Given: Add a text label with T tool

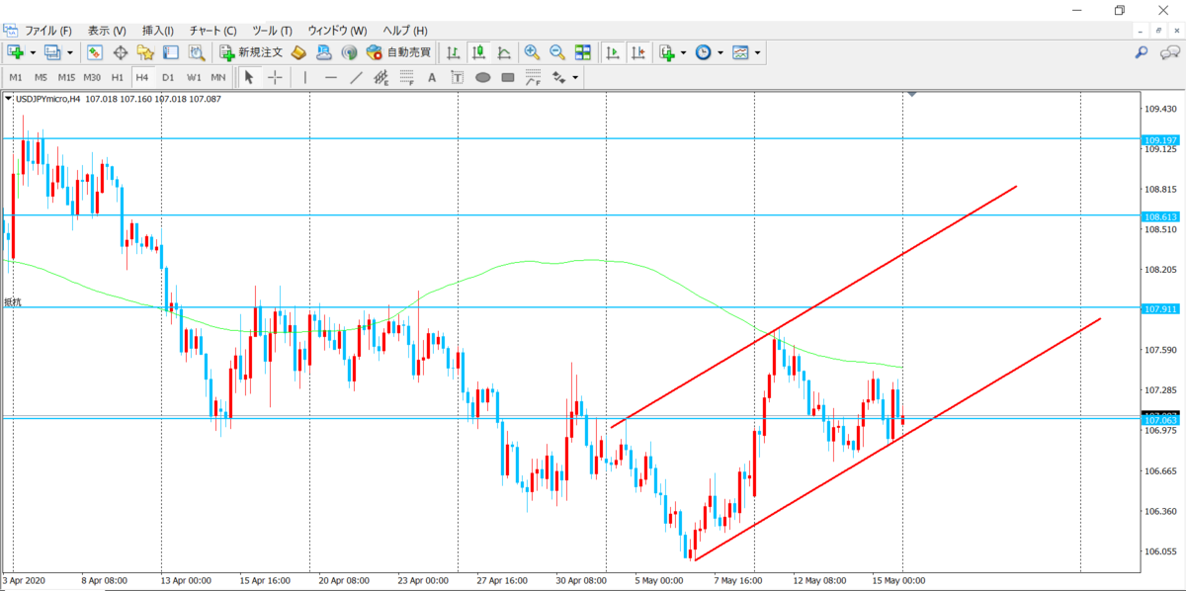Looking at the screenshot, I should click(458, 77).
